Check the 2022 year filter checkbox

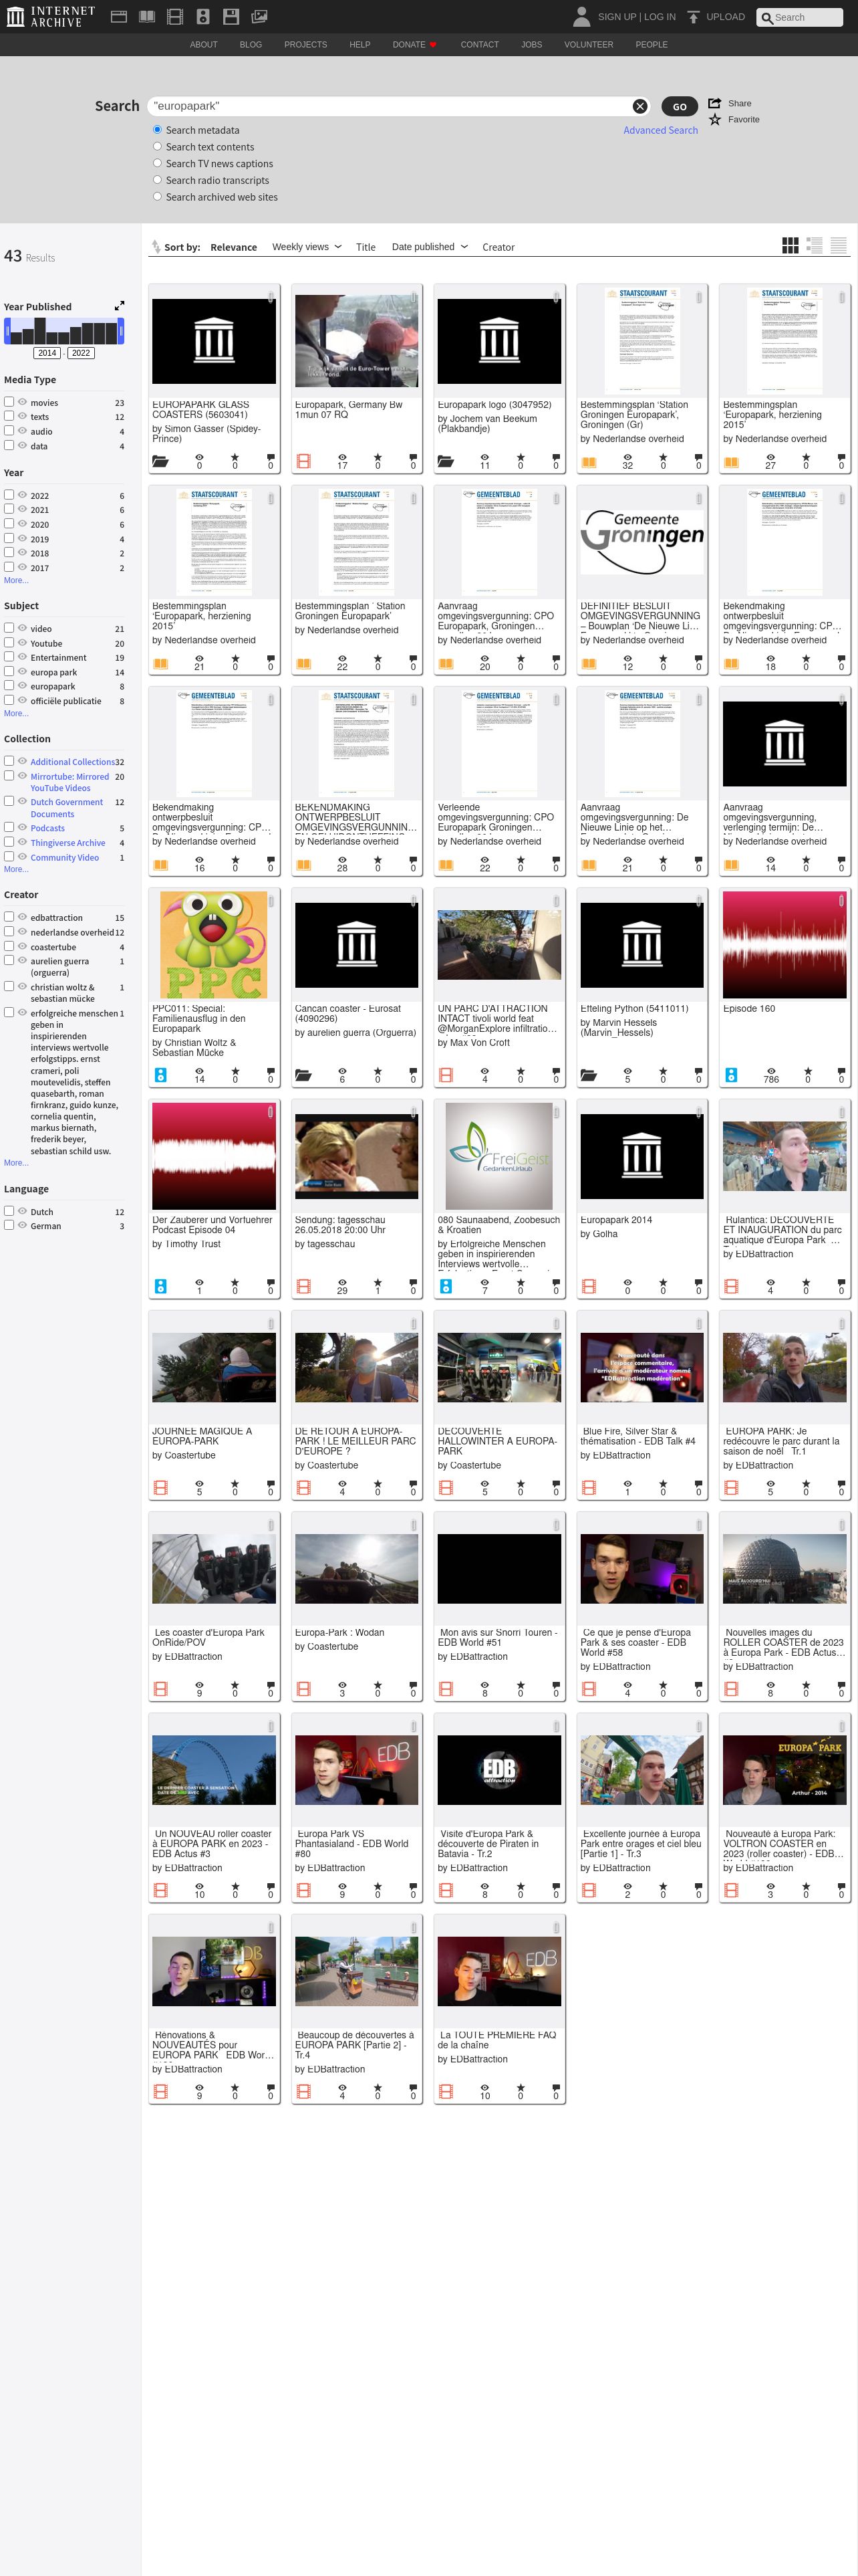(9, 495)
